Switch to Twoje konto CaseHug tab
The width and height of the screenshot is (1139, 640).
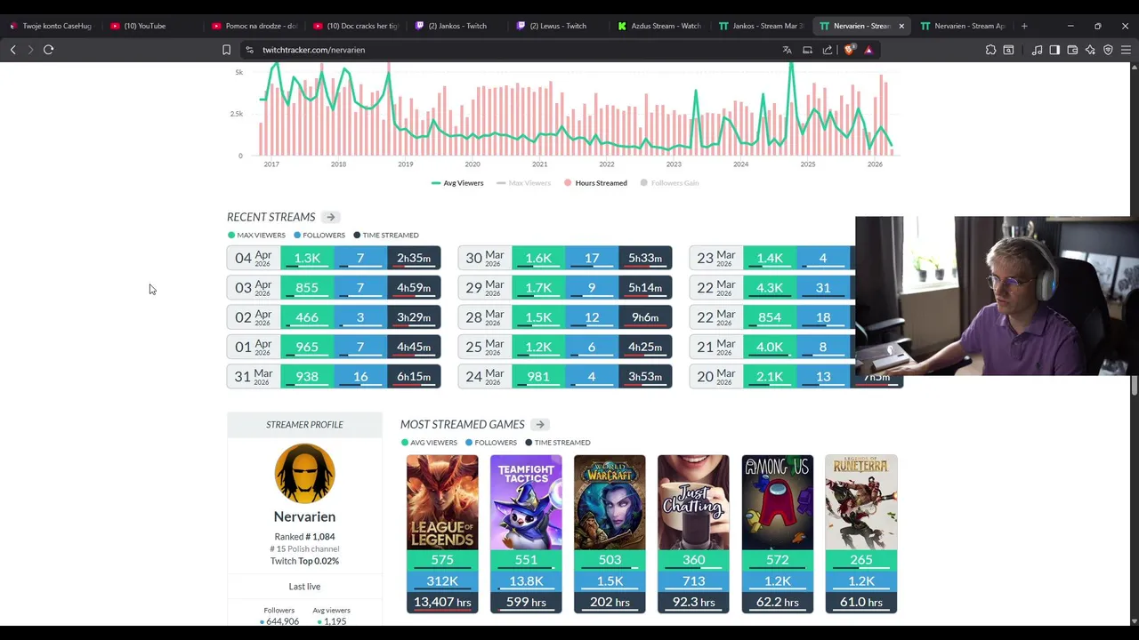50,26
